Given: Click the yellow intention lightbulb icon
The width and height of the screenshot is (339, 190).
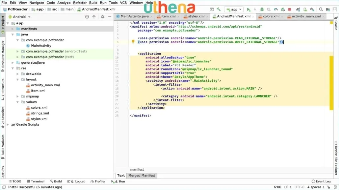Looking at the screenshot, I should [133, 42].
